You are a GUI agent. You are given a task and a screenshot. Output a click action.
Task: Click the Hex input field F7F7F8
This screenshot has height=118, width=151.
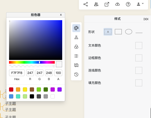(17, 73)
